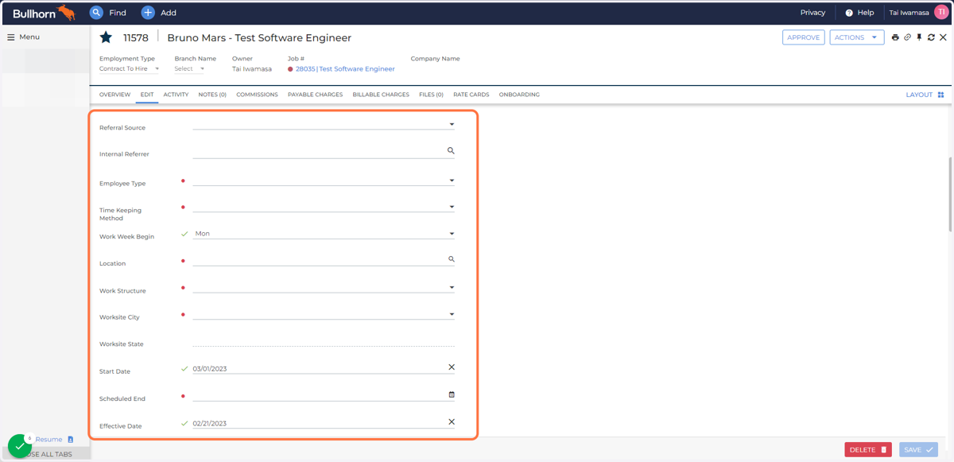This screenshot has height=462, width=954.
Task: Expand the Time Keeping Method dropdown
Action: 452,207
